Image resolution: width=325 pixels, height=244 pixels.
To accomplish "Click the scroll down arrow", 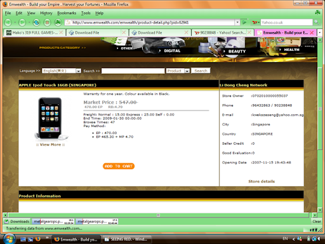I will [320, 210].
